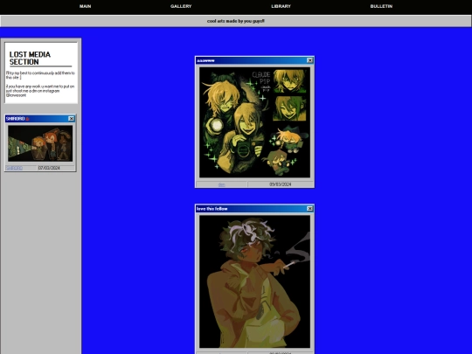Follow the artist link below the aaawww artwork

pyautogui.click(x=221, y=184)
